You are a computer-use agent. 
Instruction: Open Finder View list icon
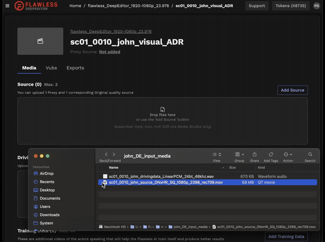pos(214,155)
